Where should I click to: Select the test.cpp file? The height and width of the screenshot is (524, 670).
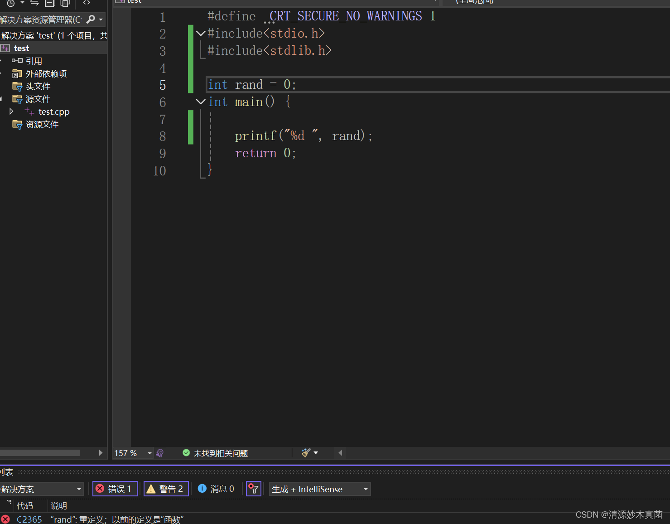(54, 112)
